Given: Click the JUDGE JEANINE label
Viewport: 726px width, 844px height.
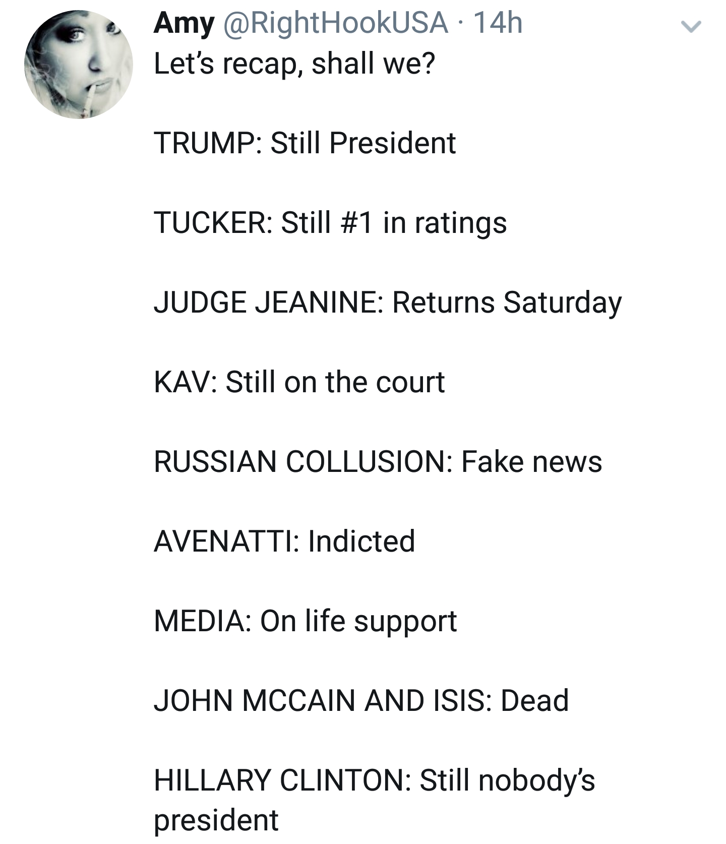Looking at the screenshot, I should click(265, 302).
